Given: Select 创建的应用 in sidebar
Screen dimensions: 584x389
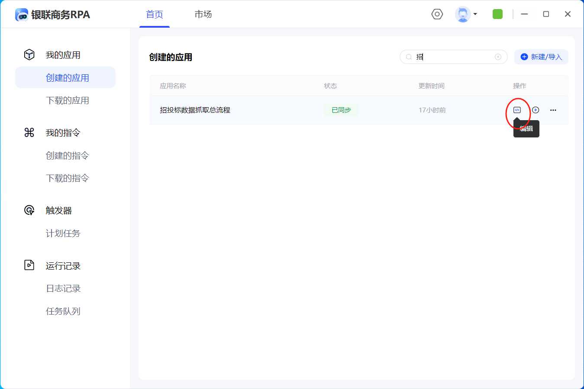Looking at the screenshot, I should click(x=67, y=78).
